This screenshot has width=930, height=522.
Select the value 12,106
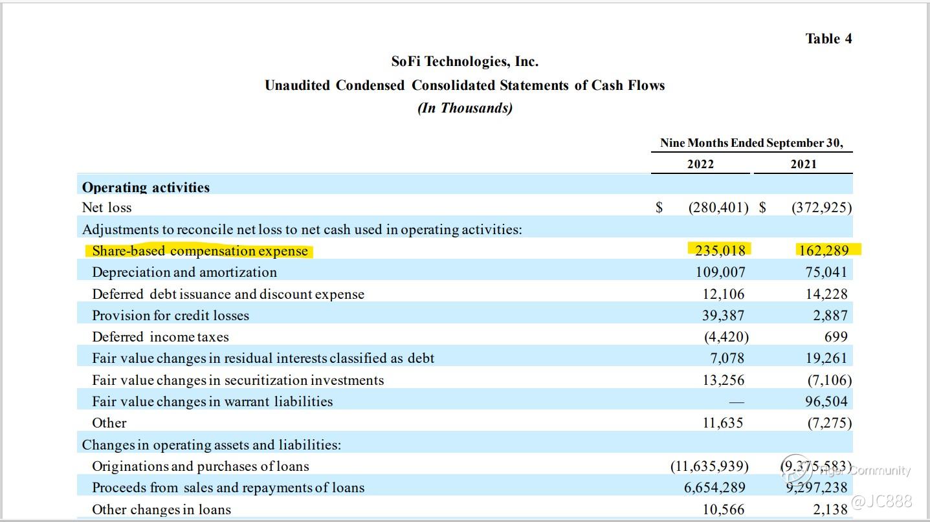pos(724,294)
